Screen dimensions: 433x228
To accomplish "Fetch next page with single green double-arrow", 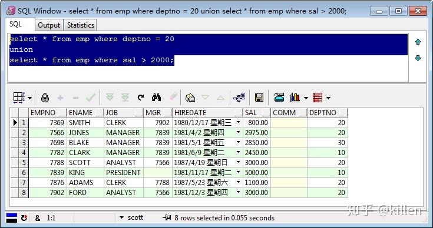I will point(110,97).
